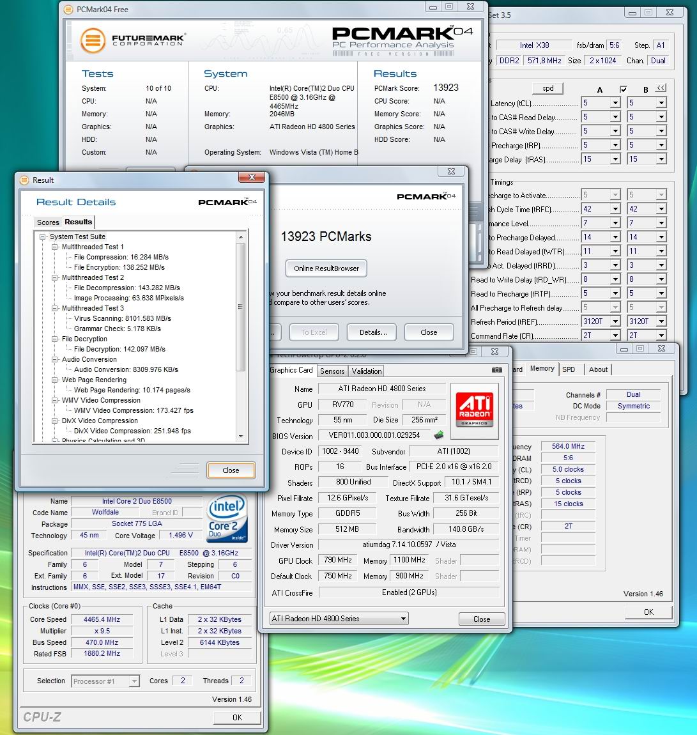Click the Result Details vertical scrollbar thumb
697x735 pixels.
tap(241, 307)
